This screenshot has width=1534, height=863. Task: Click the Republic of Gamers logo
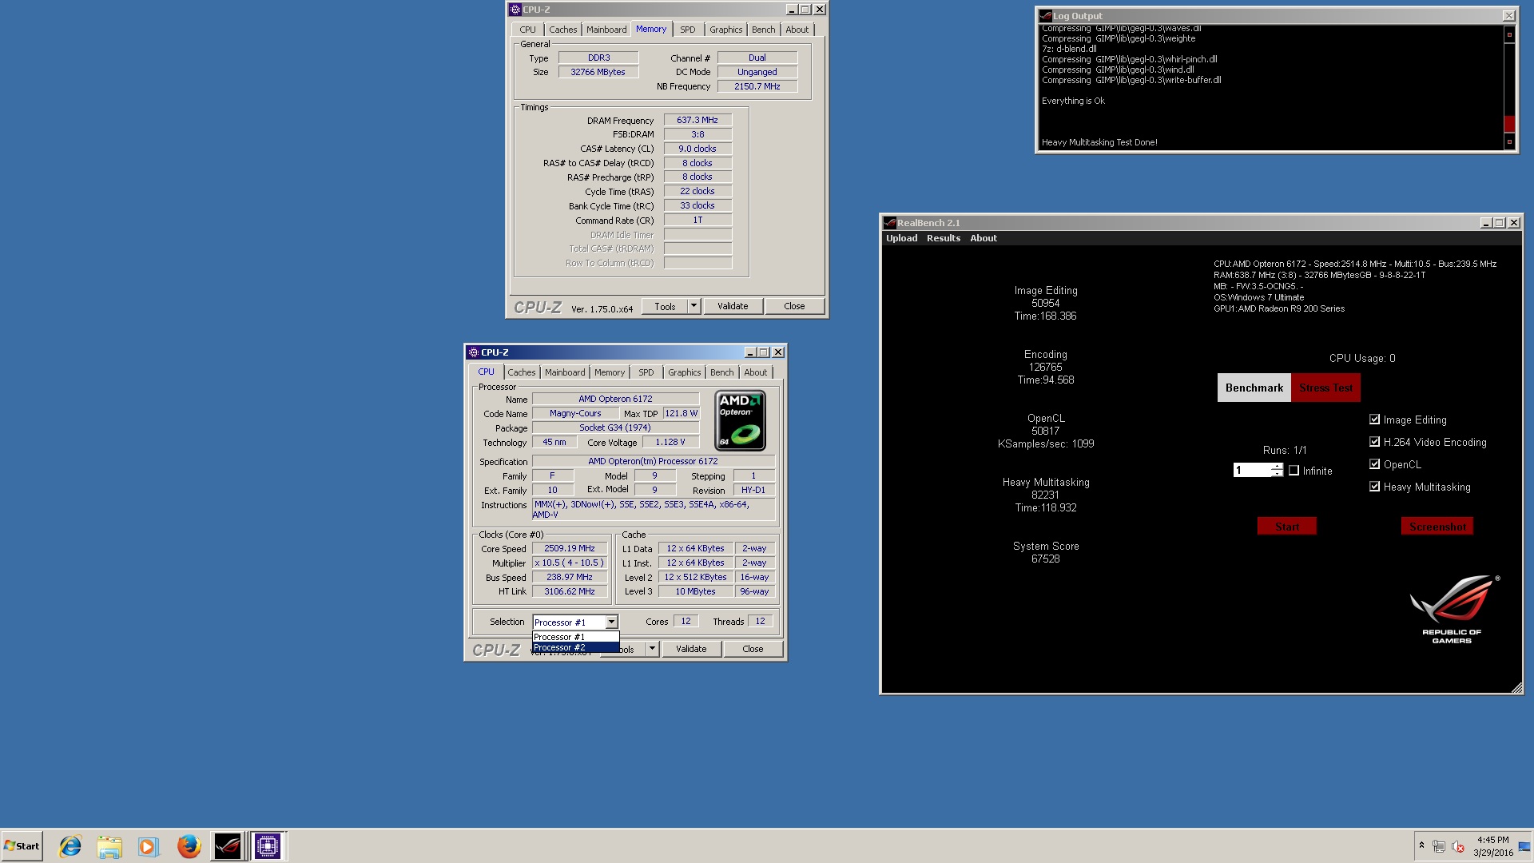pyautogui.click(x=1453, y=609)
